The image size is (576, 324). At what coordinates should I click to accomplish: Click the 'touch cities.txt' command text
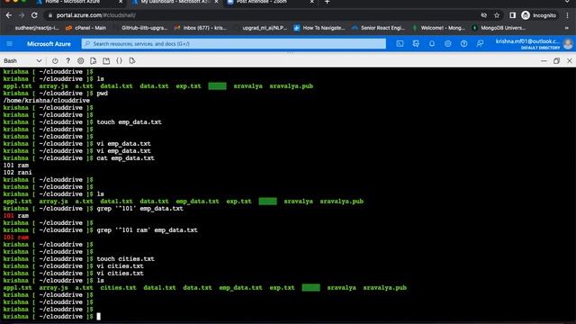click(x=125, y=259)
